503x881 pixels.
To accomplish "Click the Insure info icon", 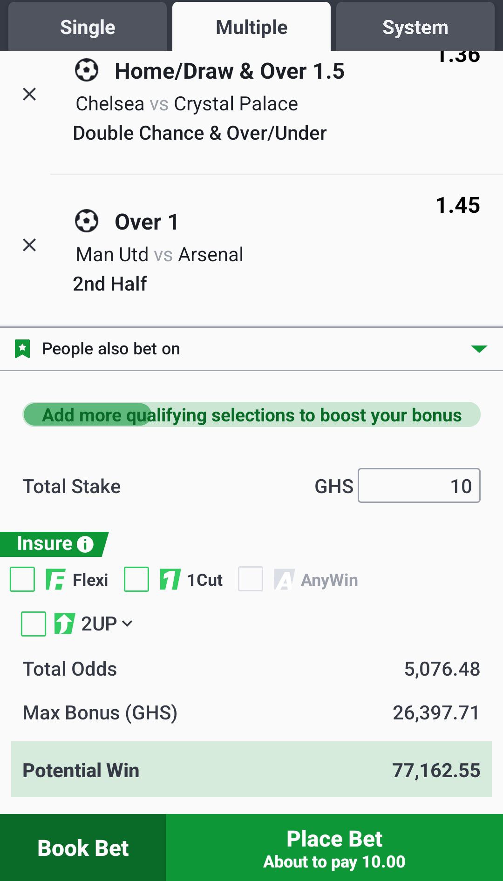I will point(85,544).
